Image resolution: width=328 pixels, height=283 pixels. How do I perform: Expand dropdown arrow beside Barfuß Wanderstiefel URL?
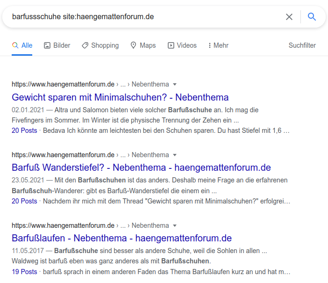coord(175,155)
